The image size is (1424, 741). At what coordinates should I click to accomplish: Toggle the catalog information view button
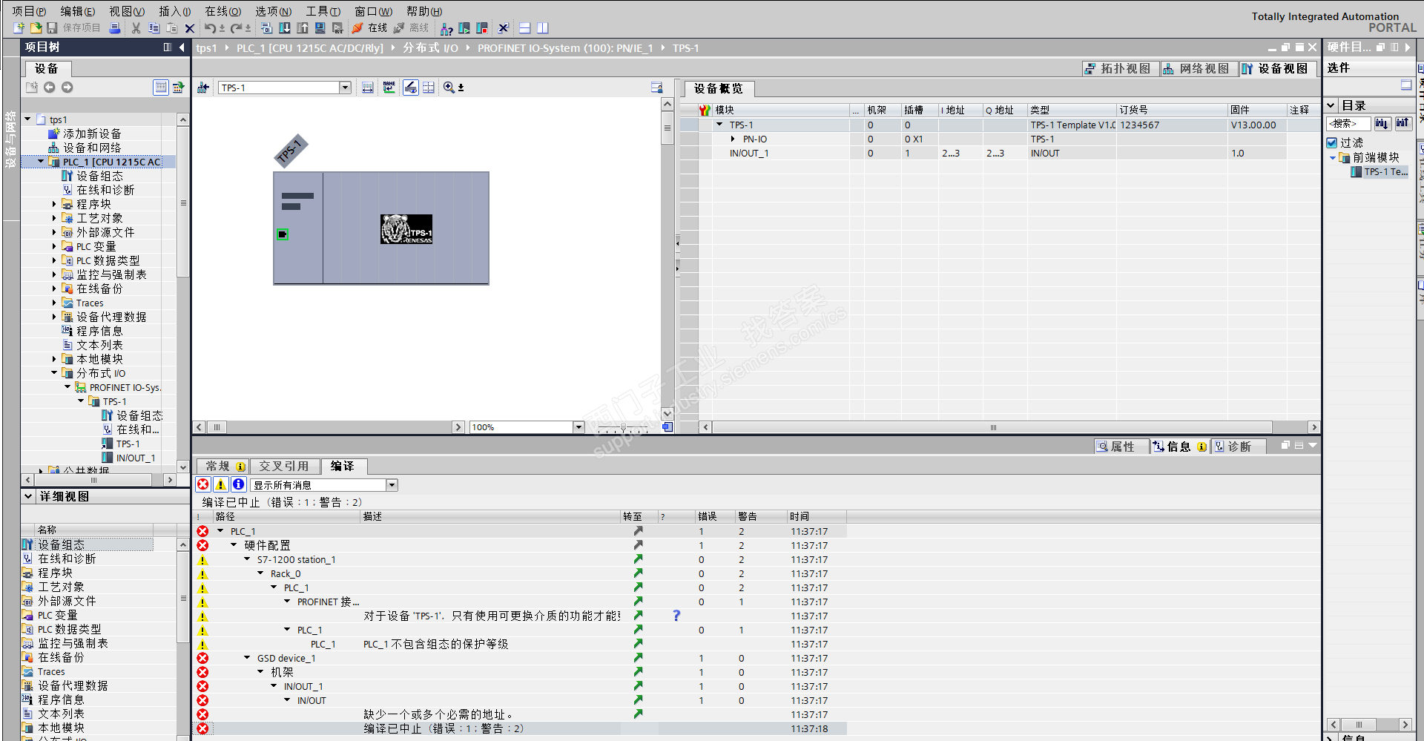point(1406,85)
